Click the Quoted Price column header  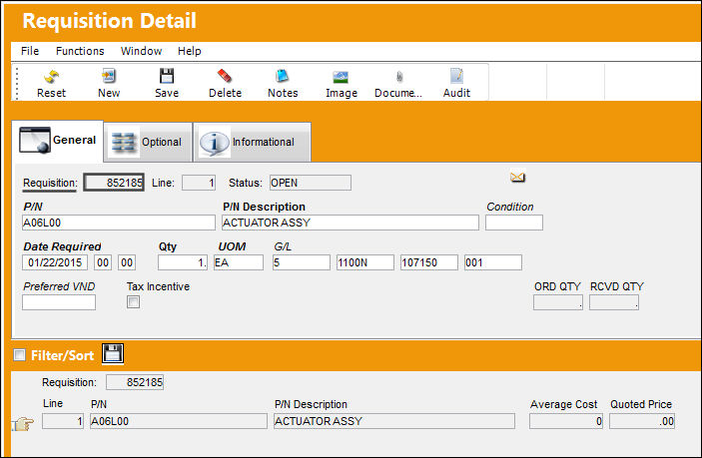(641, 404)
